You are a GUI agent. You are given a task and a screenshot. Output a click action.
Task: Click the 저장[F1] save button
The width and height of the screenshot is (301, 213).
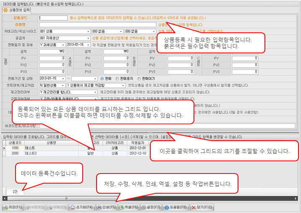(x=13, y=208)
